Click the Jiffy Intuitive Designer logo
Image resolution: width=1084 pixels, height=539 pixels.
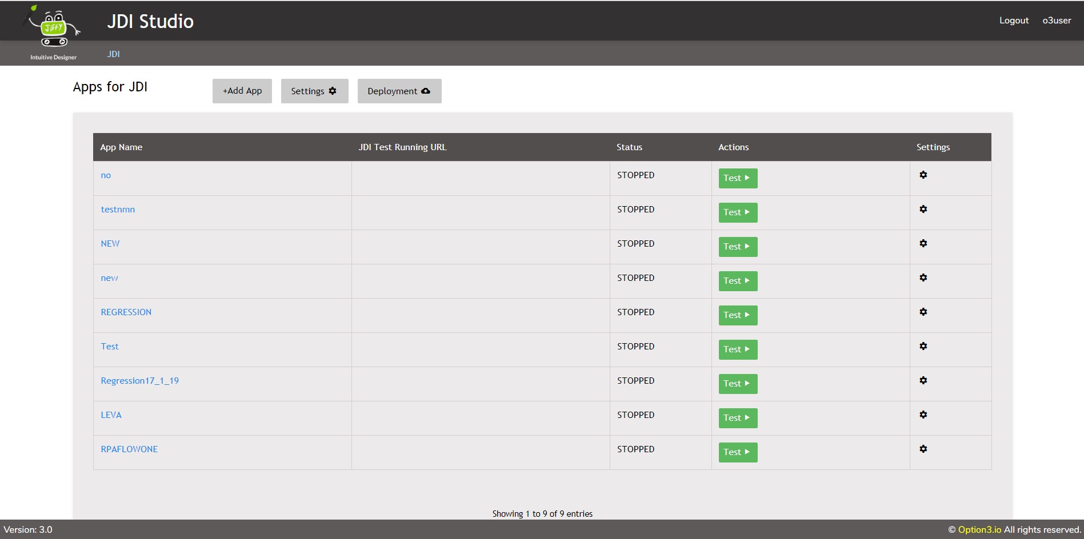pyautogui.click(x=53, y=33)
